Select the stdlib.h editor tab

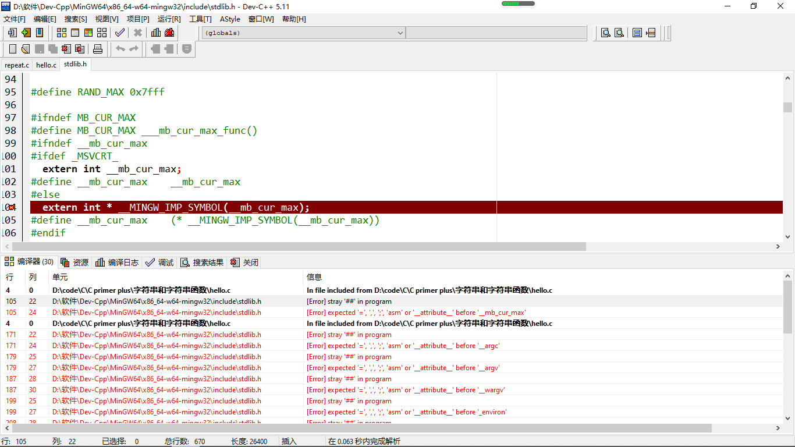tap(75, 65)
